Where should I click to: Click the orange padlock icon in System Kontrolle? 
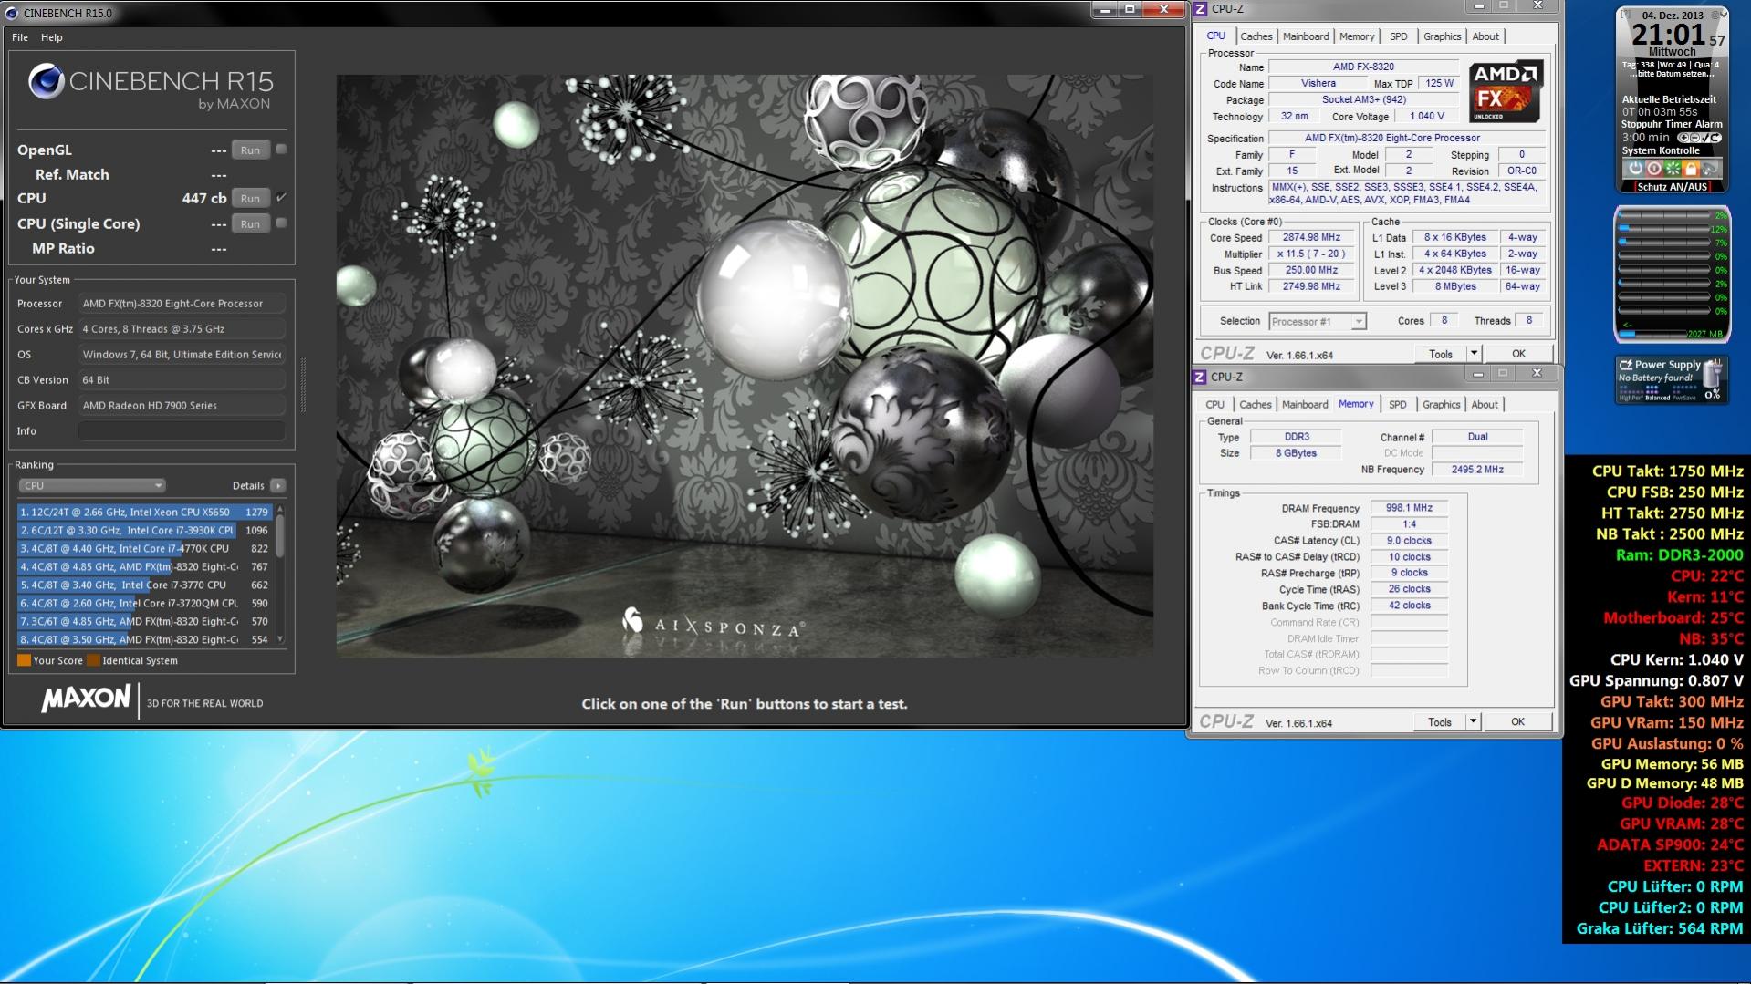click(x=1691, y=169)
